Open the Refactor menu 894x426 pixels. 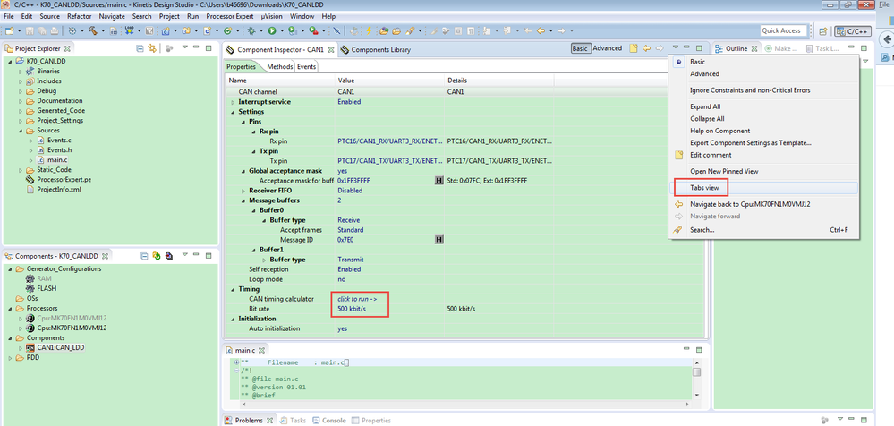[79, 16]
